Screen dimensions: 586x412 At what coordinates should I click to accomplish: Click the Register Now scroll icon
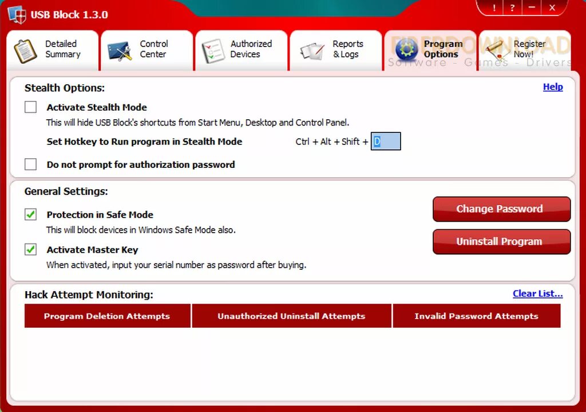coord(497,51)
